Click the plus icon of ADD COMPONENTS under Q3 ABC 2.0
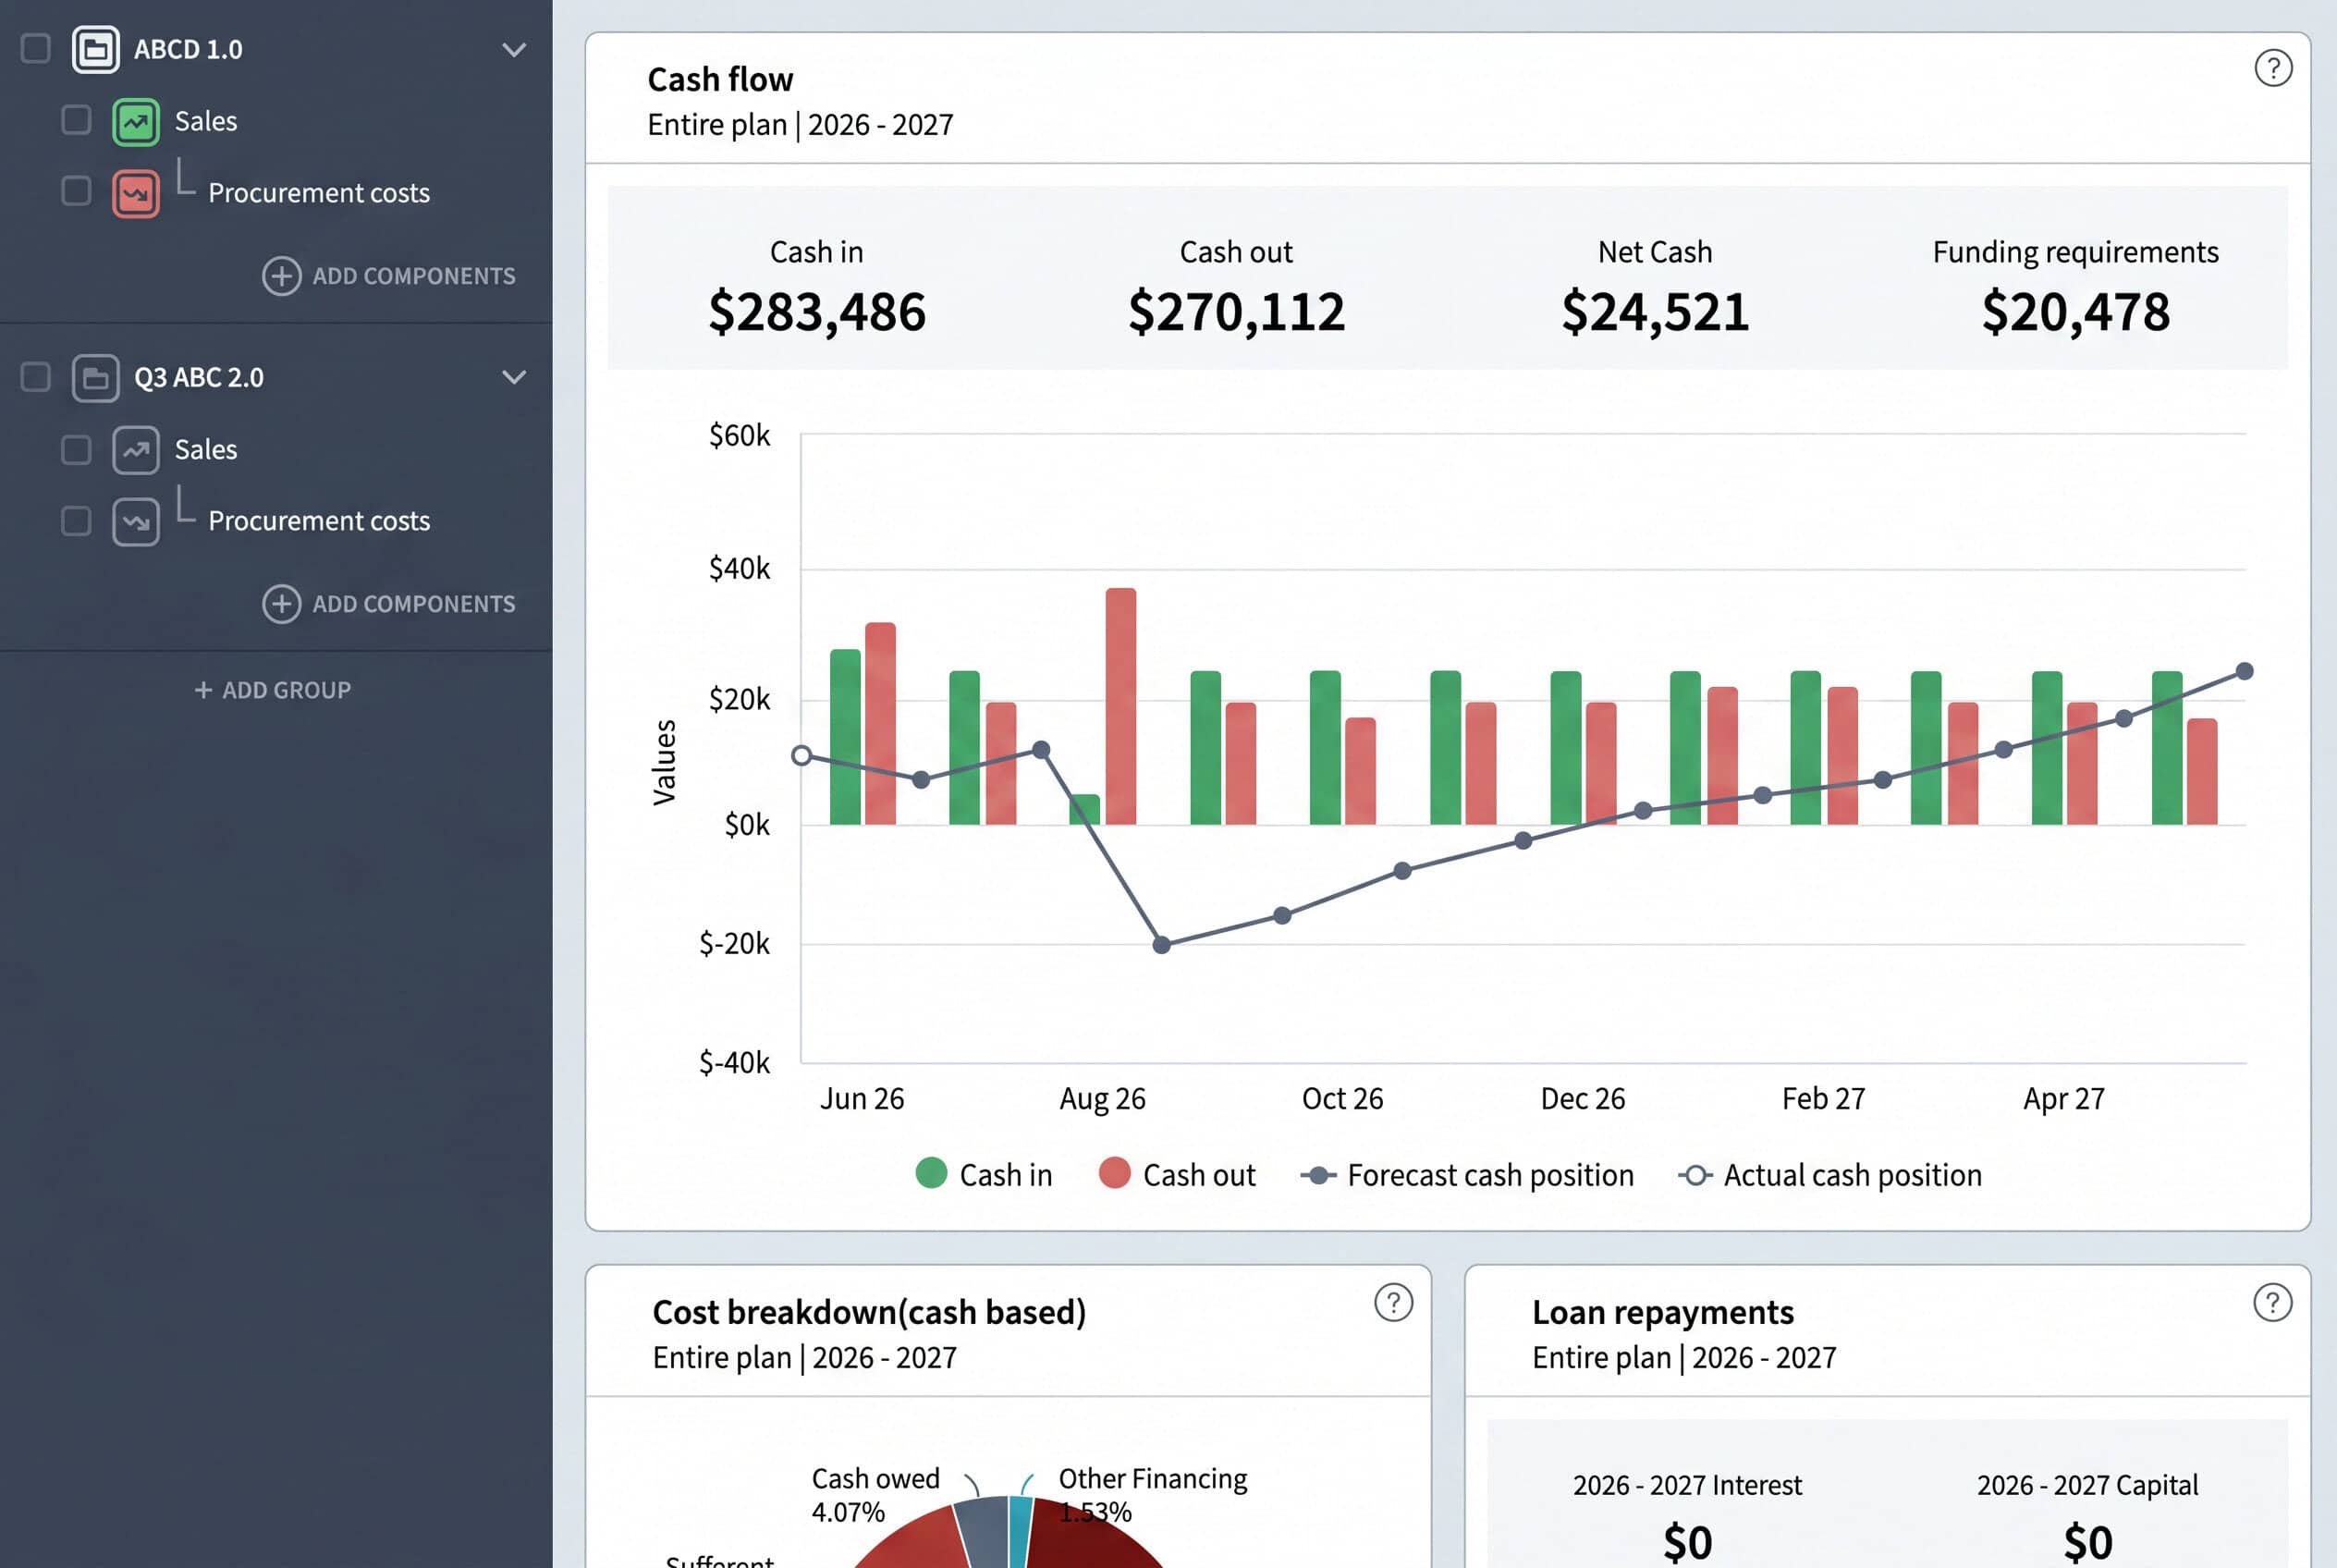The image size is (2337, 1568). point(281,604)
